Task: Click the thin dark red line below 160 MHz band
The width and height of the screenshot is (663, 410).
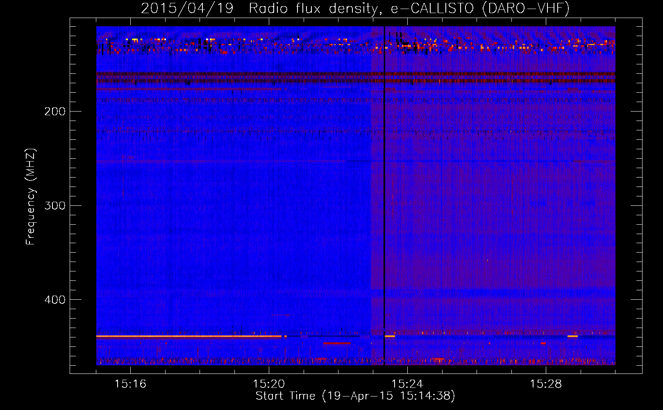Action: pyautogui.click(x=188, y=89)
